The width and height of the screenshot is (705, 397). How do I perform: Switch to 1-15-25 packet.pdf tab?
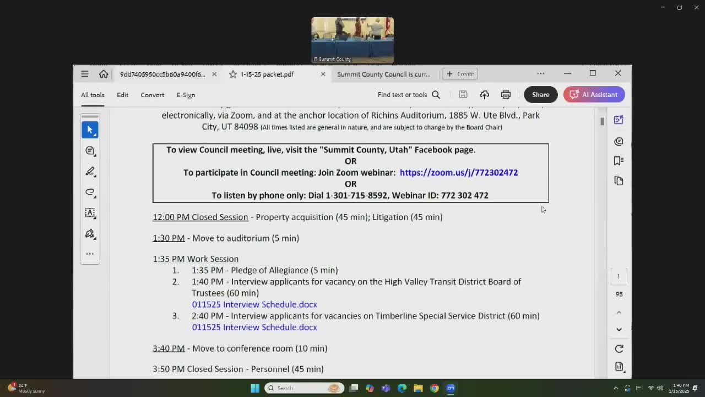click(267, 74)
